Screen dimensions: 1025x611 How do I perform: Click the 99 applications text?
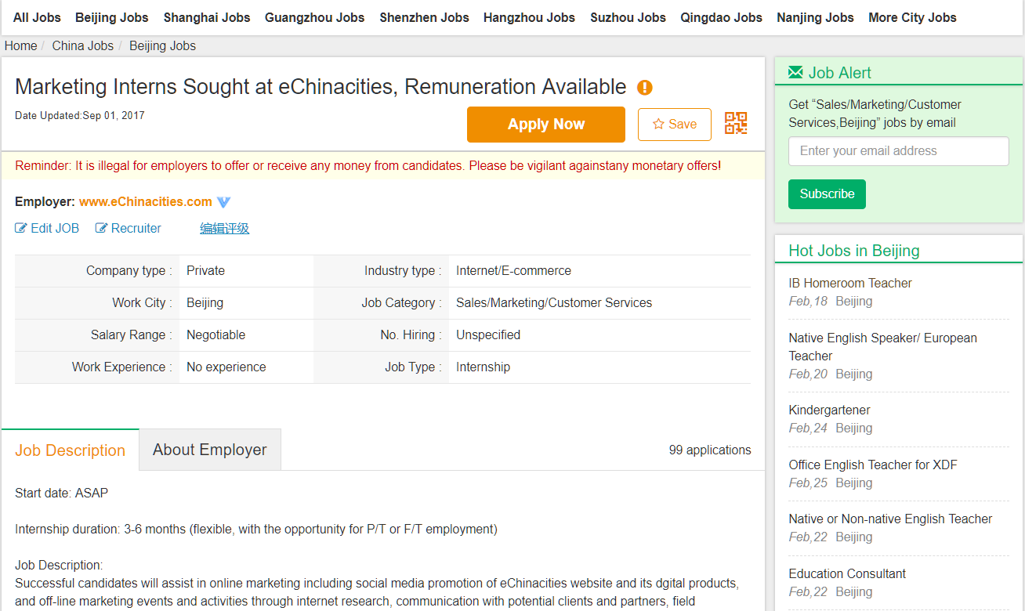point(710,450)
